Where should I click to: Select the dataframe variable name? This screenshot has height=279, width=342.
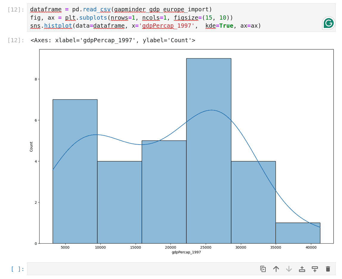tap(46, 9)
